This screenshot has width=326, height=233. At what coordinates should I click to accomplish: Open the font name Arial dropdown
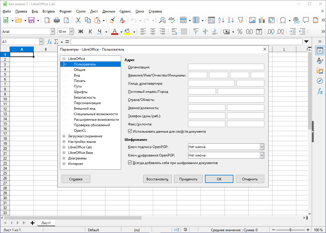click(x=53, y=31)
